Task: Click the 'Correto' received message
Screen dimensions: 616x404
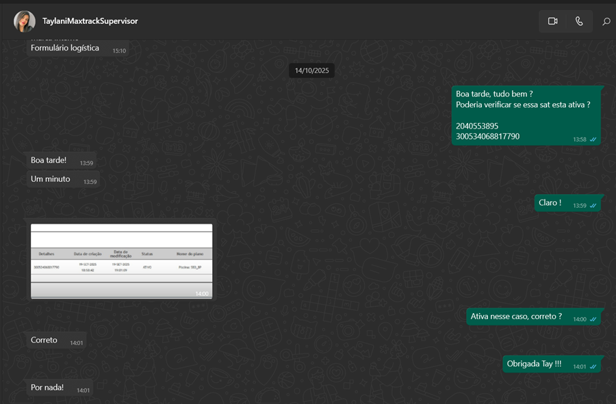Action: [x=44, y=340]
